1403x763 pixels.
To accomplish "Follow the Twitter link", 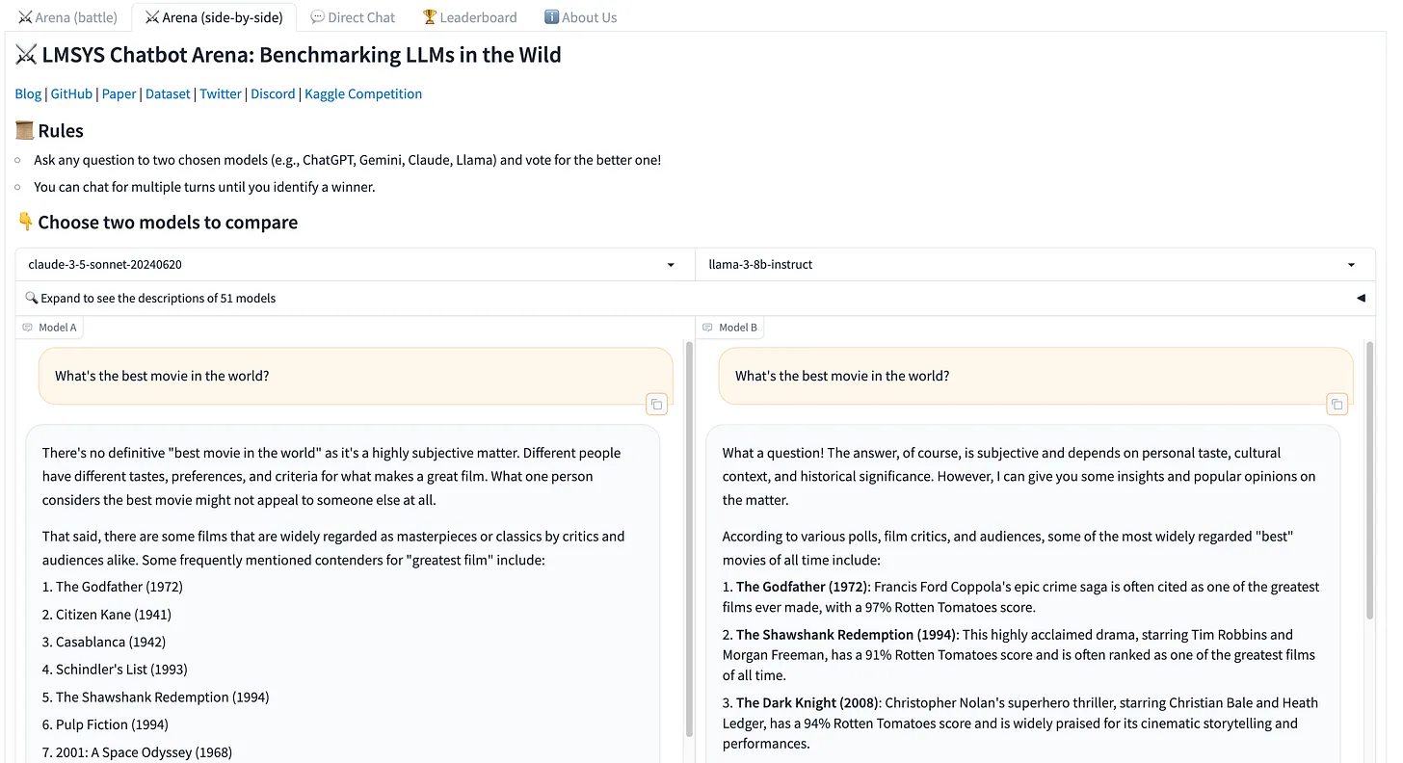I will [x=221, y=93].
